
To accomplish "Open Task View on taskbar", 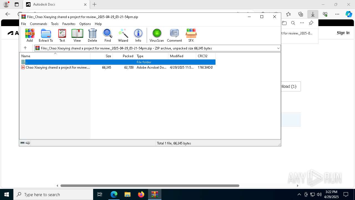I will click(100, 194).
